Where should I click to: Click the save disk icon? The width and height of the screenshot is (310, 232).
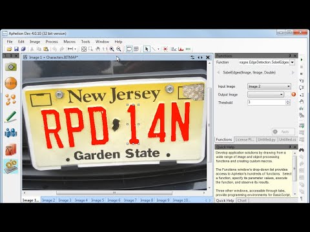point(16,49)
